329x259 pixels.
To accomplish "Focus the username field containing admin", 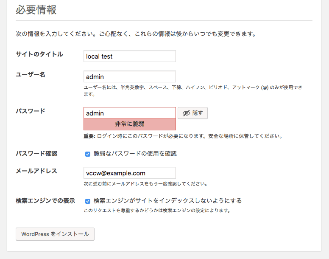I will pyautogui.click(x=130, y=76).
